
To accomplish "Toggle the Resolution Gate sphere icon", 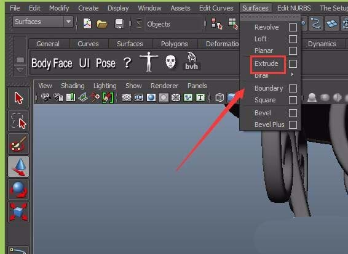I will [x=151, y=97].
